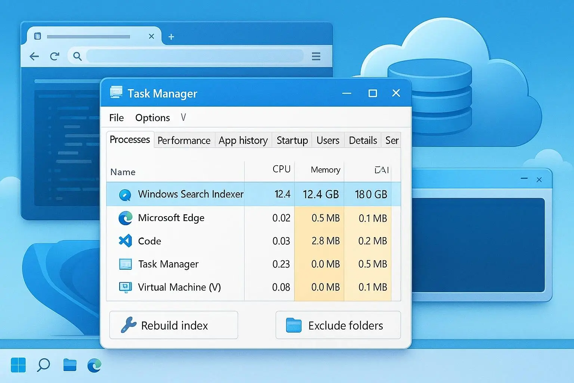
Task: Open taskbar Search
Action: (x=43, y=365)
